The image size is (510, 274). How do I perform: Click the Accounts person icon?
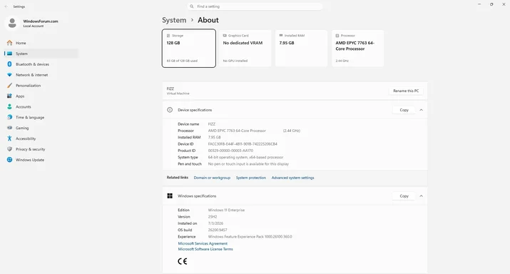9,107
